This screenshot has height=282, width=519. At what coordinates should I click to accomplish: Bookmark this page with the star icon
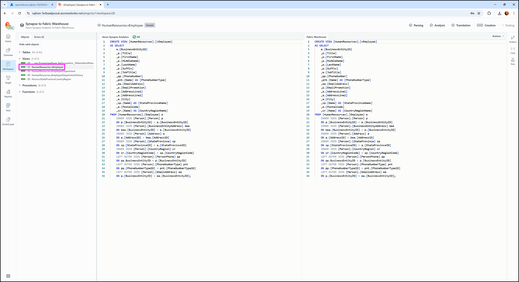479,13
